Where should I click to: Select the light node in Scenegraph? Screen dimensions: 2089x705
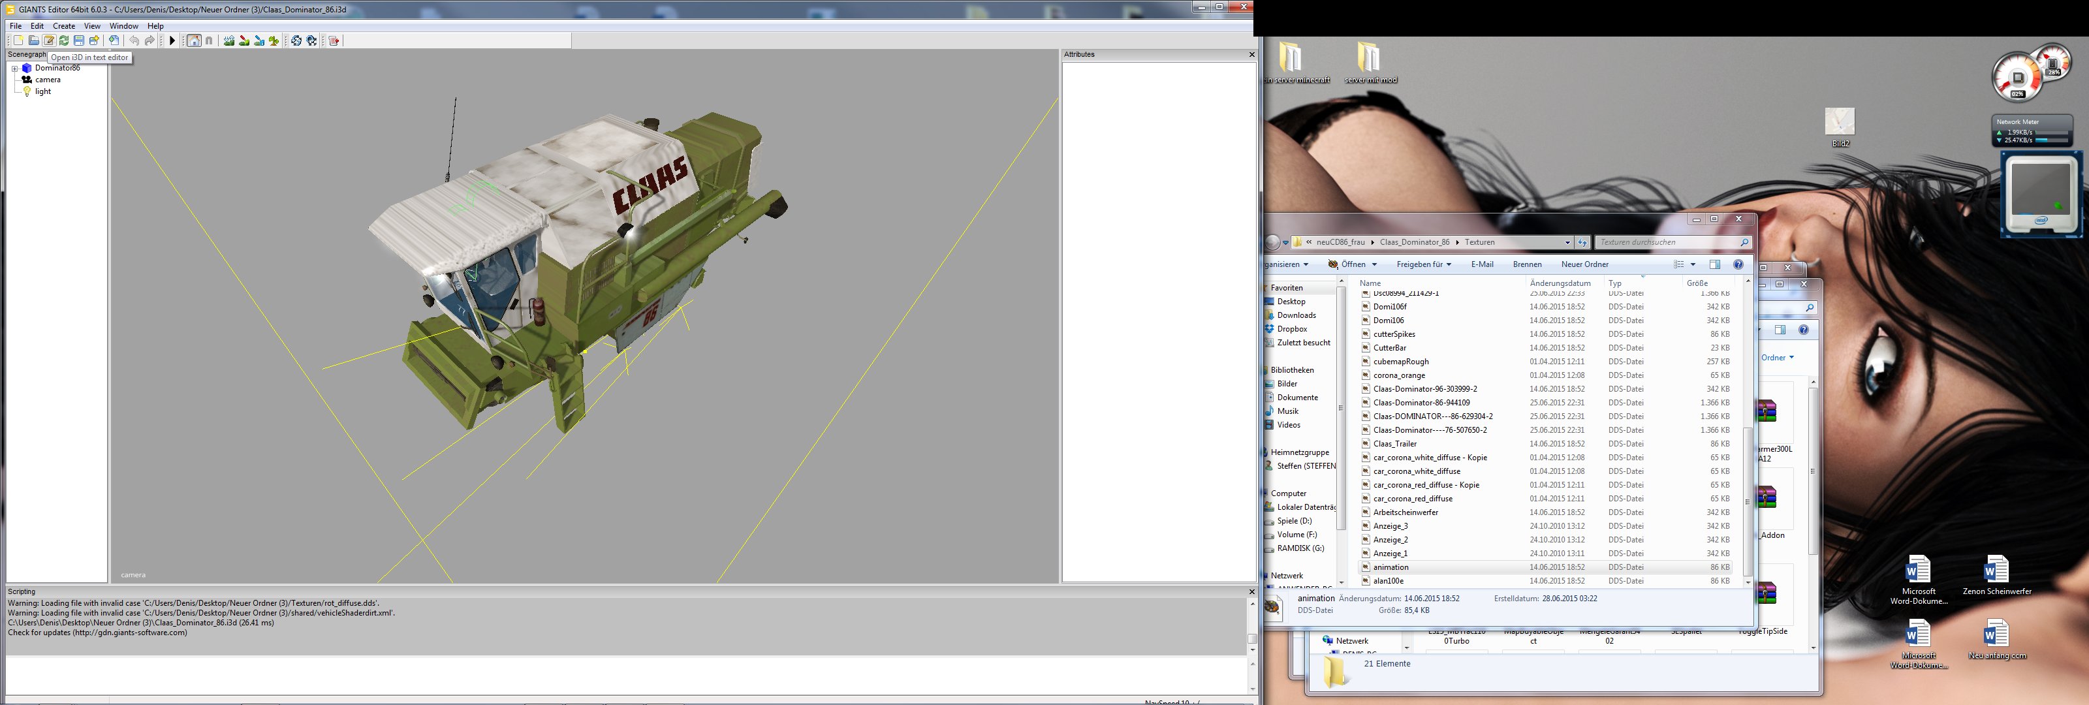click(43, 91)
